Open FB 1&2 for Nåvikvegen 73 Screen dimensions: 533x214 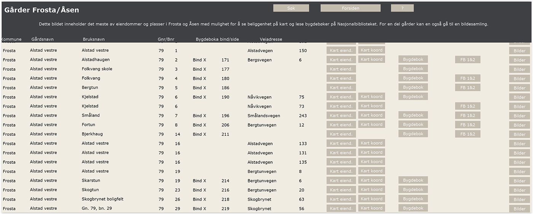click(468, 106)
